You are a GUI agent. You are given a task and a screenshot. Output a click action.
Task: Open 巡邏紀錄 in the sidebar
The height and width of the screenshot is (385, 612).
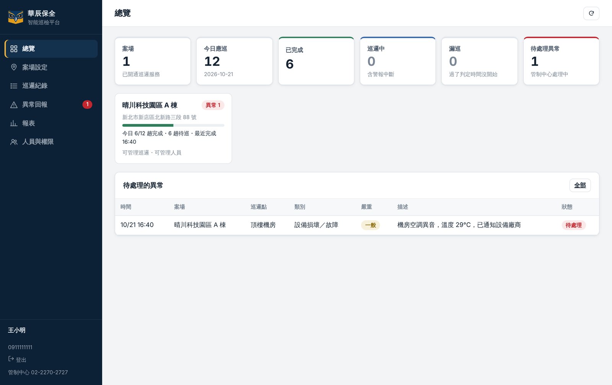pyautogui.click(x=51, y=86)
